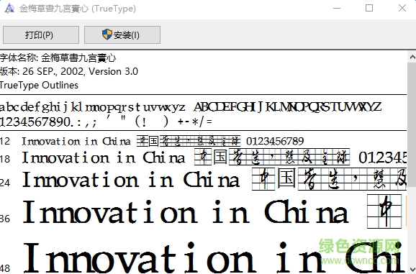
Task: Click the size 36 label
Action: tap(5, 219)
